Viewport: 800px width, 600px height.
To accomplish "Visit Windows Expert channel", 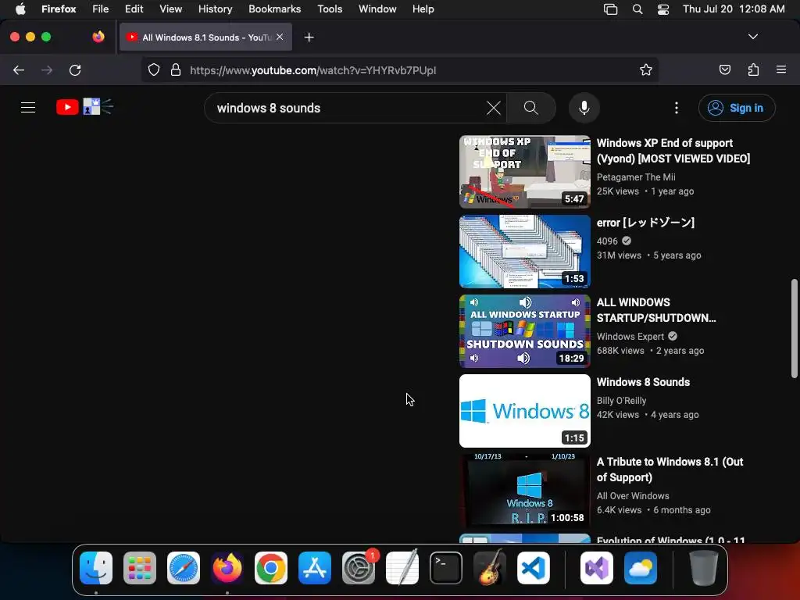I will (x=630, y=336).
